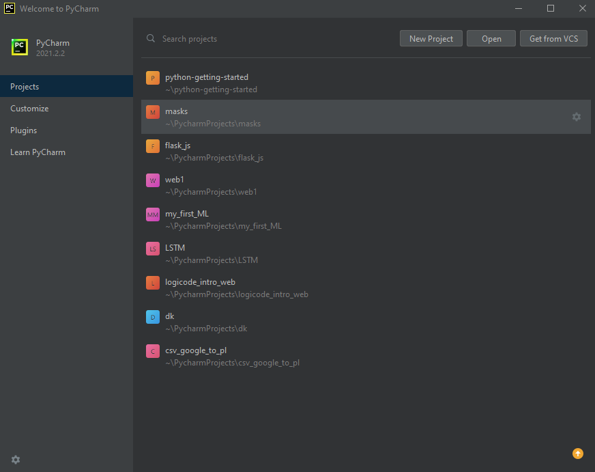Select the Projects tab

66,86
